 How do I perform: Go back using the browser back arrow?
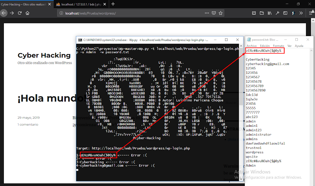[x=4, y=13]
